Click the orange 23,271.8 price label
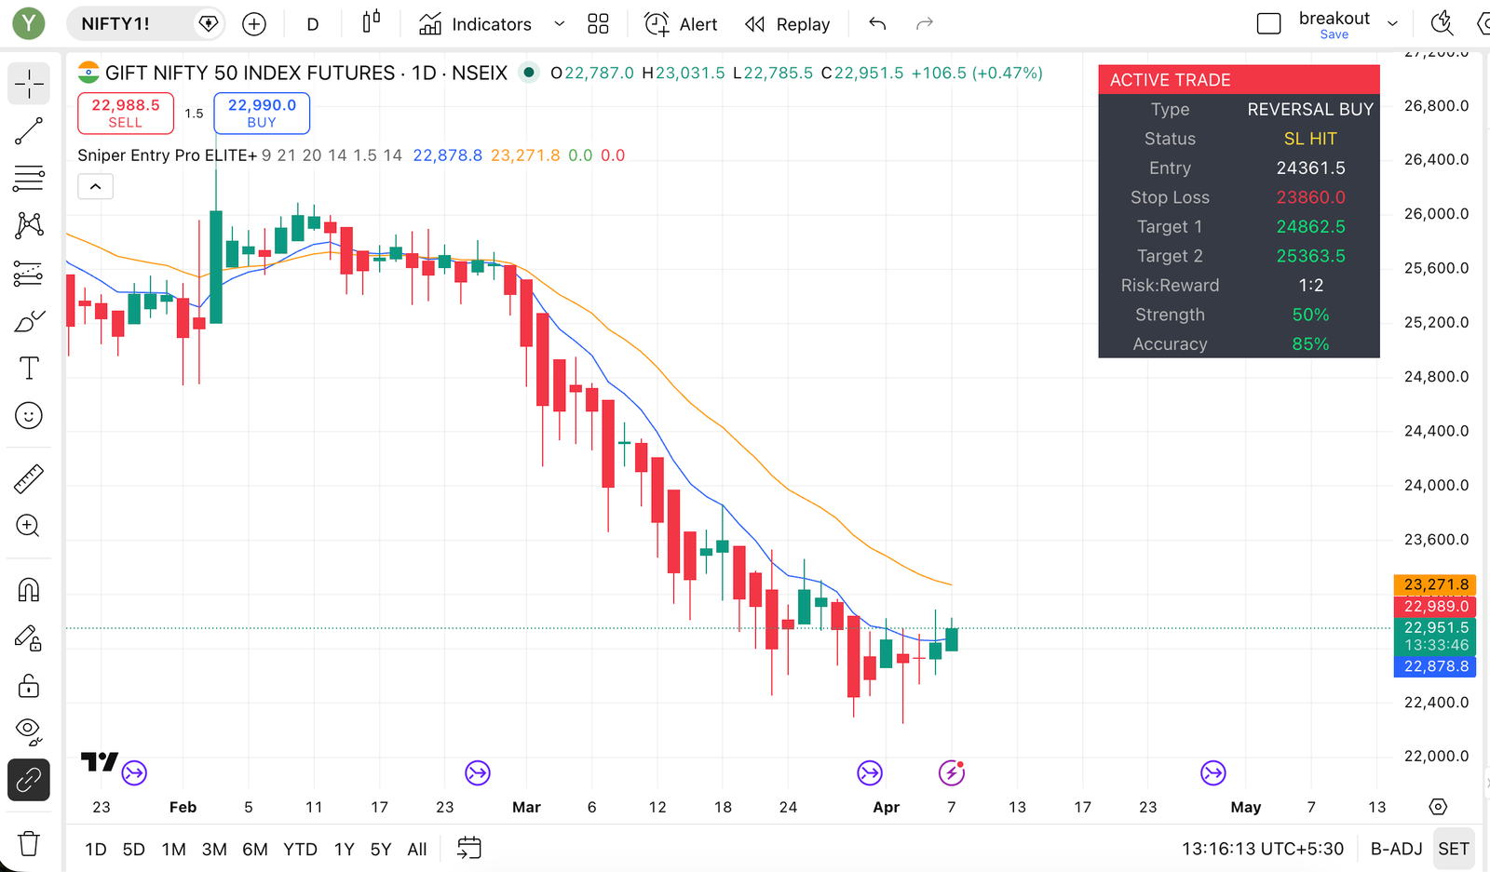The height and width of the screenshot is (872, 1490). click(1435, 584)
